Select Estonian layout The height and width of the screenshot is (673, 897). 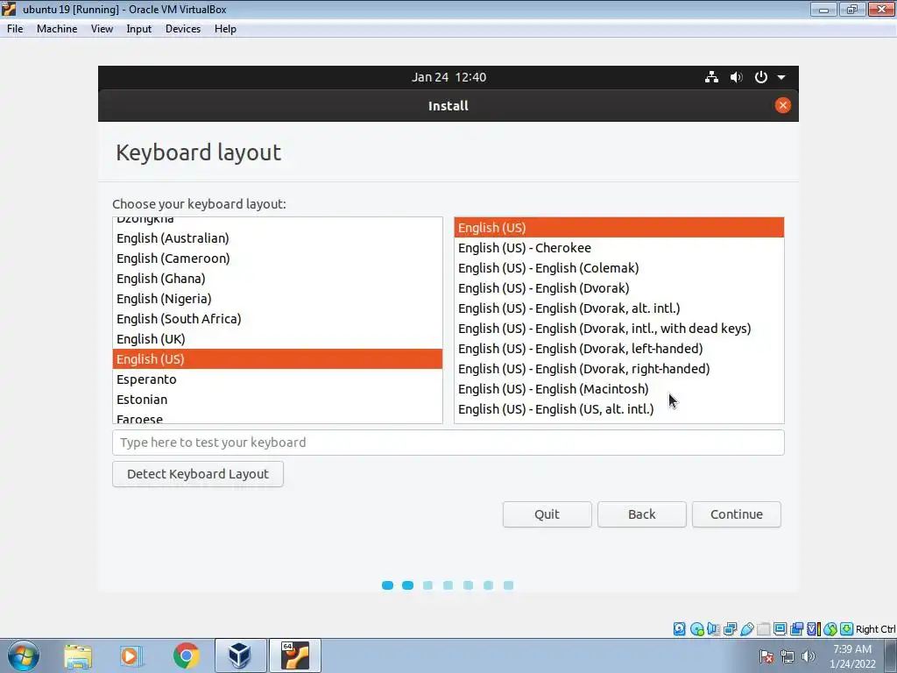pos(278,400)
